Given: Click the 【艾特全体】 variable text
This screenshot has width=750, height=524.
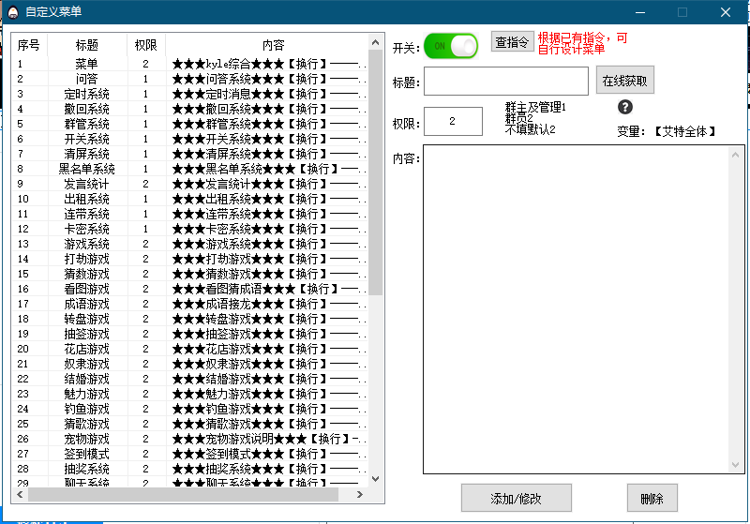Looking at the screenshot, I should coord(685,131).
